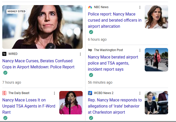Expand options menu for Washington Post article
Viewport: 176px width, 122px height.
[x=140, y=50]
